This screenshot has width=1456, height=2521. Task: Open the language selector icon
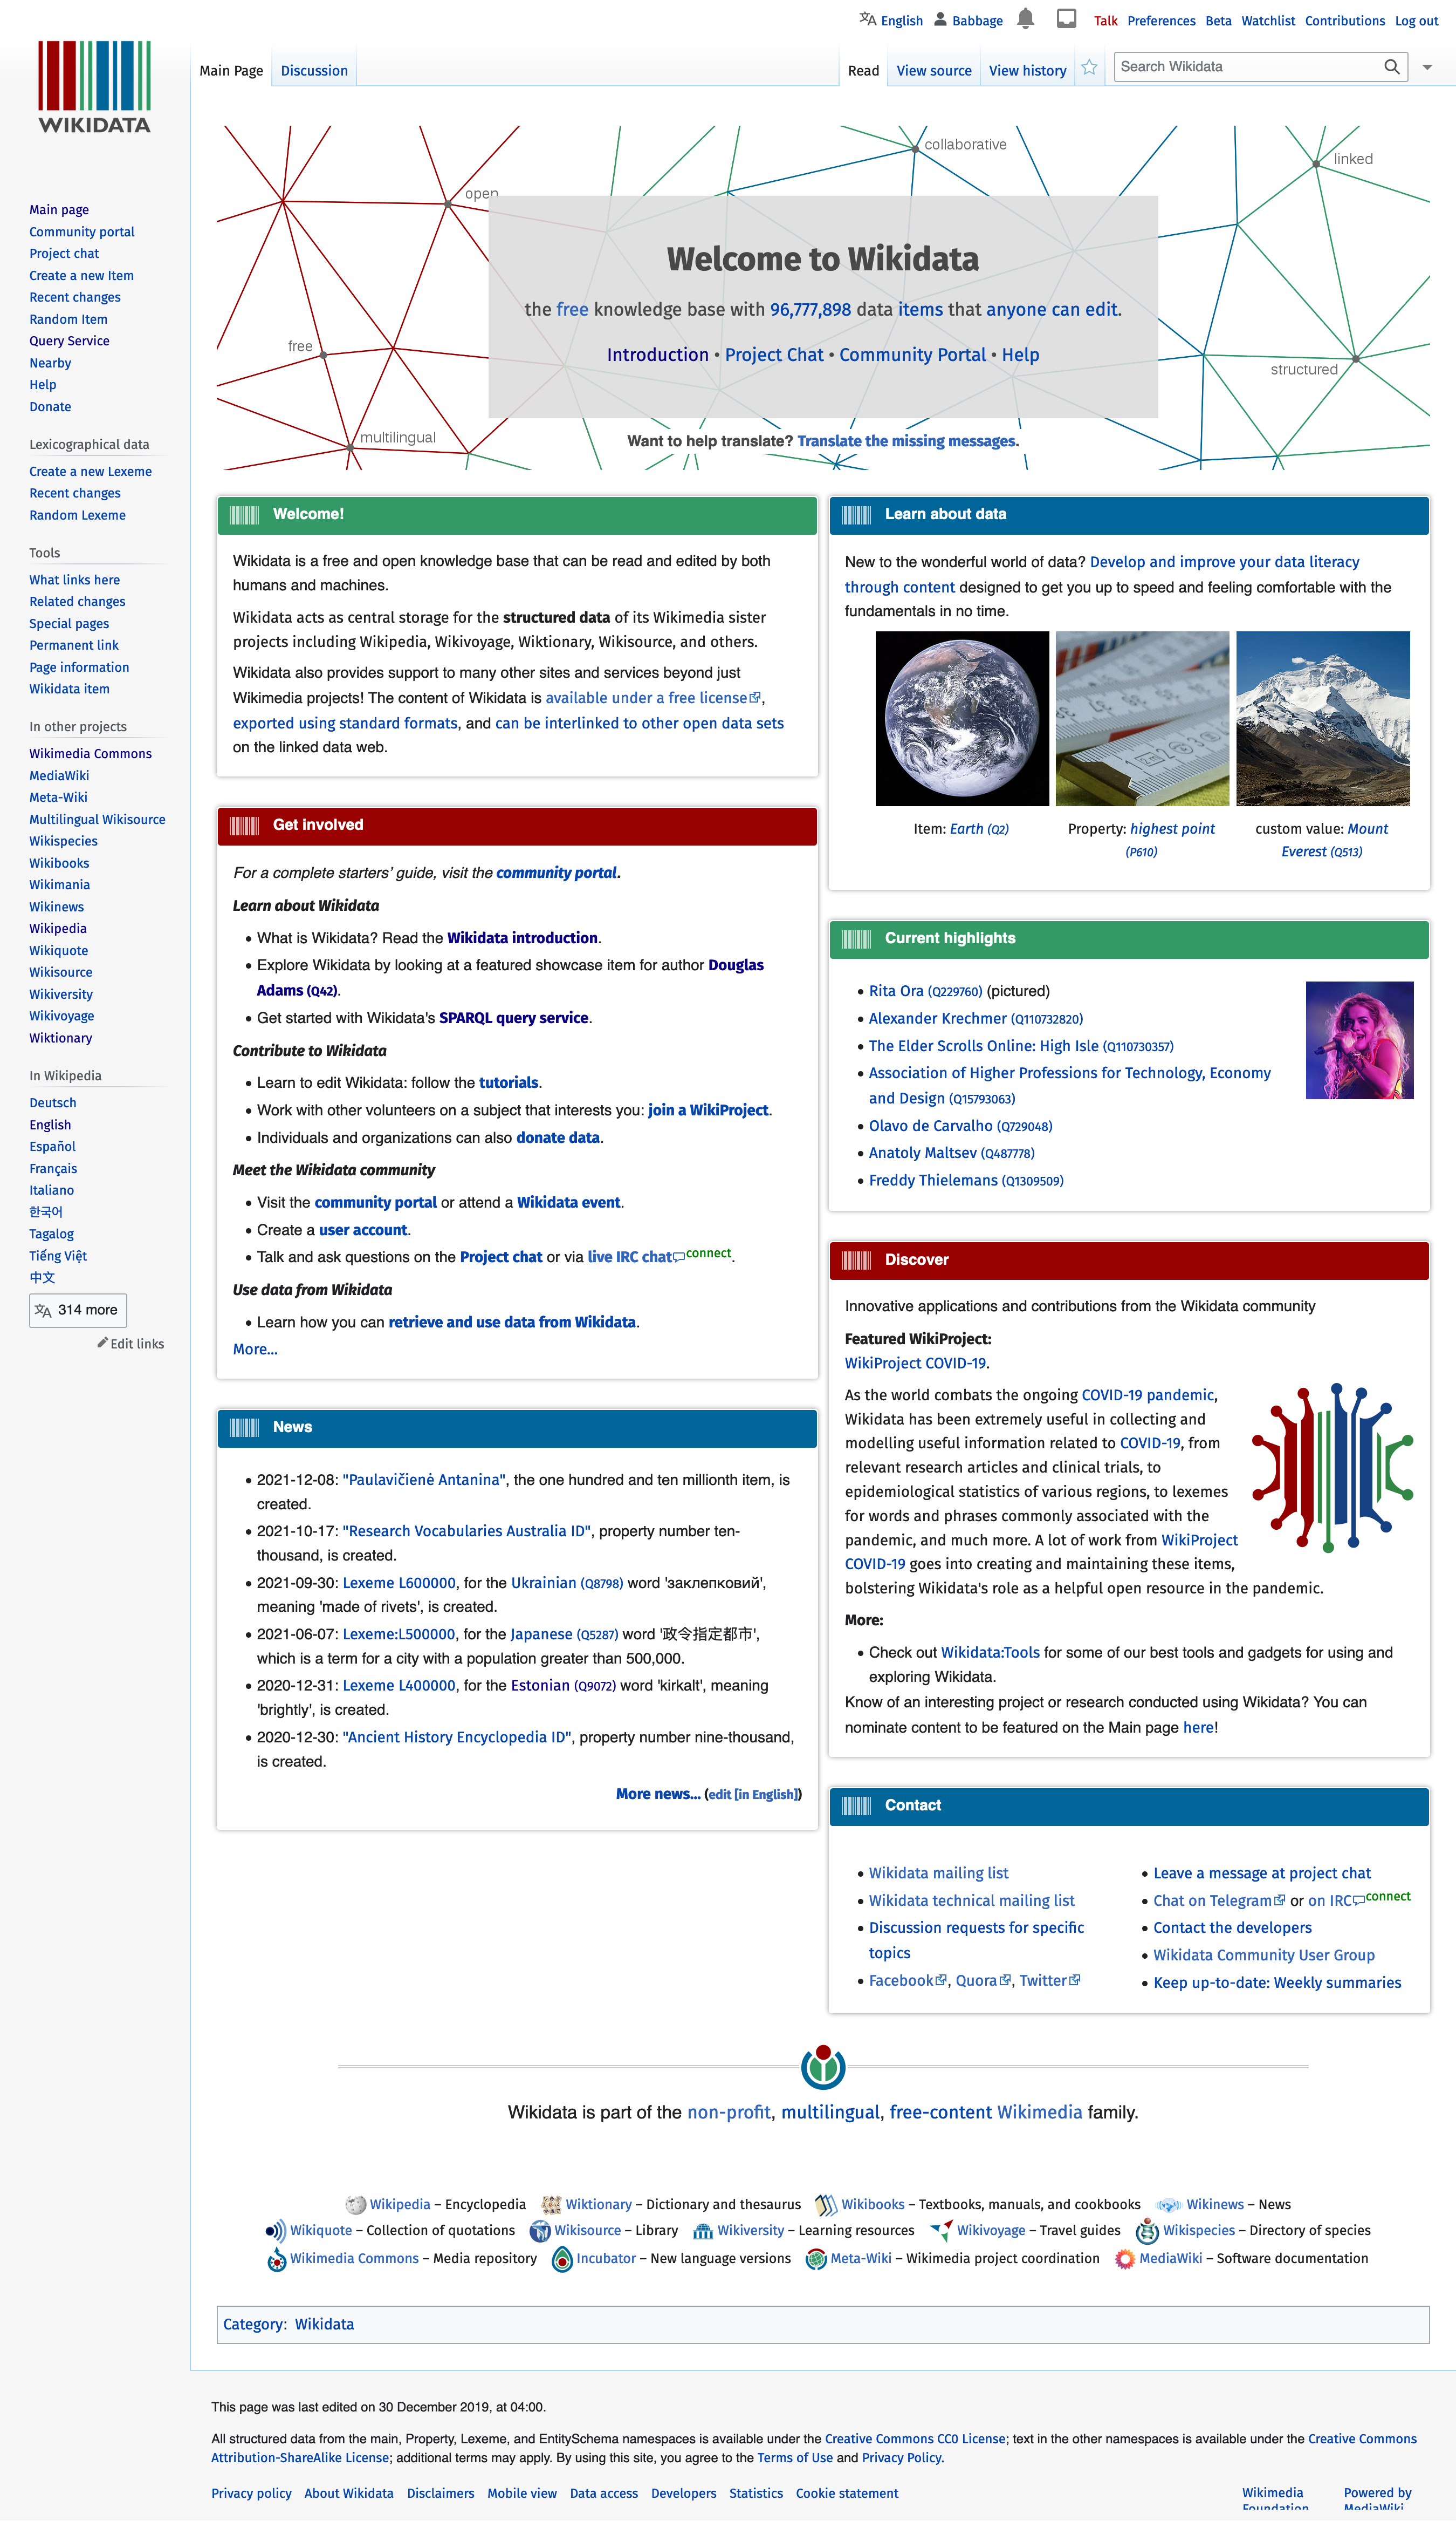tap(867, 19)
